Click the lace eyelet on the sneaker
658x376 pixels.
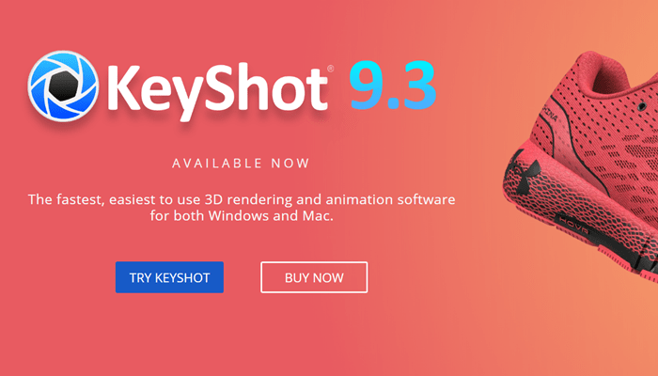(641, 106)
